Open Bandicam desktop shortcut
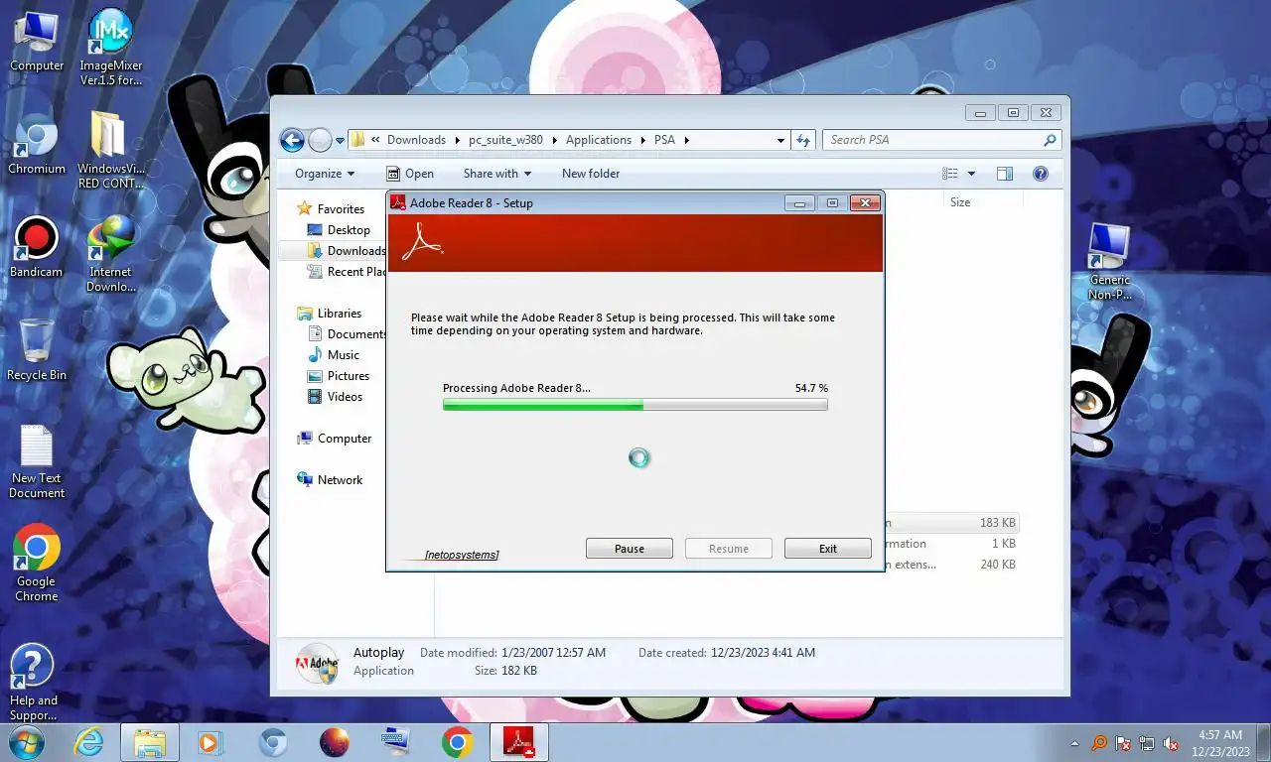Screen dimensions: 1271x762 tap(37, 248)
